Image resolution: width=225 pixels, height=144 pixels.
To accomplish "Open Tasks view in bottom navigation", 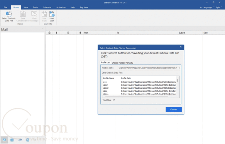I will tap(28, 140).
